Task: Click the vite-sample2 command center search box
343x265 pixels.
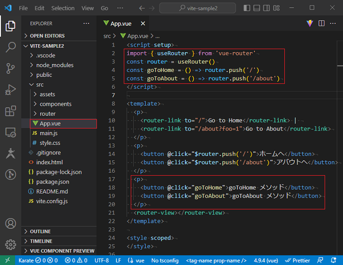Action: pos(197,8)
